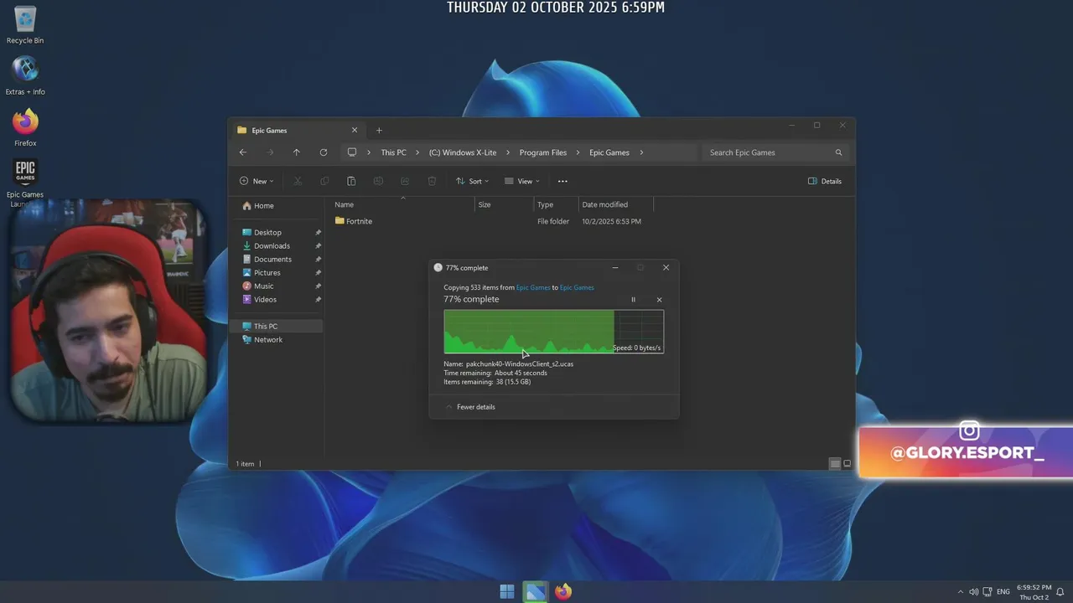
Task: Click the (C:) Windows X-Lite breadcrumb
Action: [x=463, y=152]
